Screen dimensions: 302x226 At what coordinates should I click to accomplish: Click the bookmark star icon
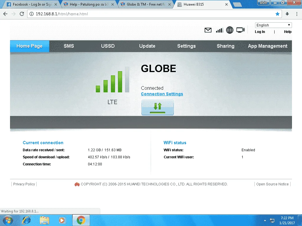(277, 14)
